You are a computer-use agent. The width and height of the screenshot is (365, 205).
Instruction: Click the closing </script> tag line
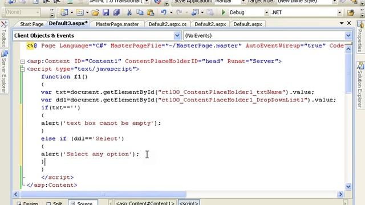(57, 177)
